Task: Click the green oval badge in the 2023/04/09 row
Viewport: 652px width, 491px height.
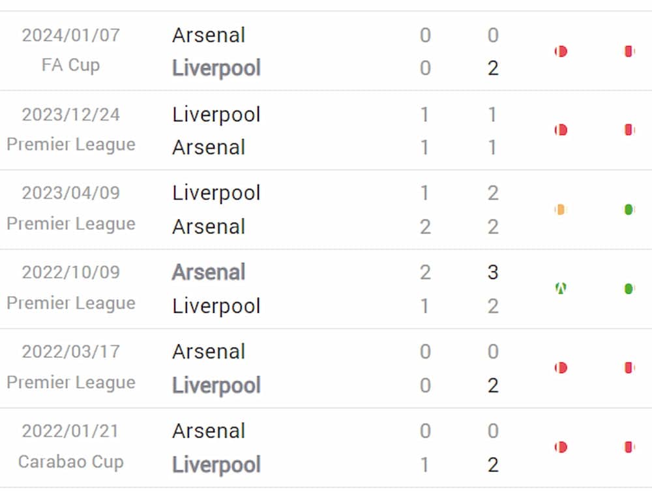Action: click(629, 209)
